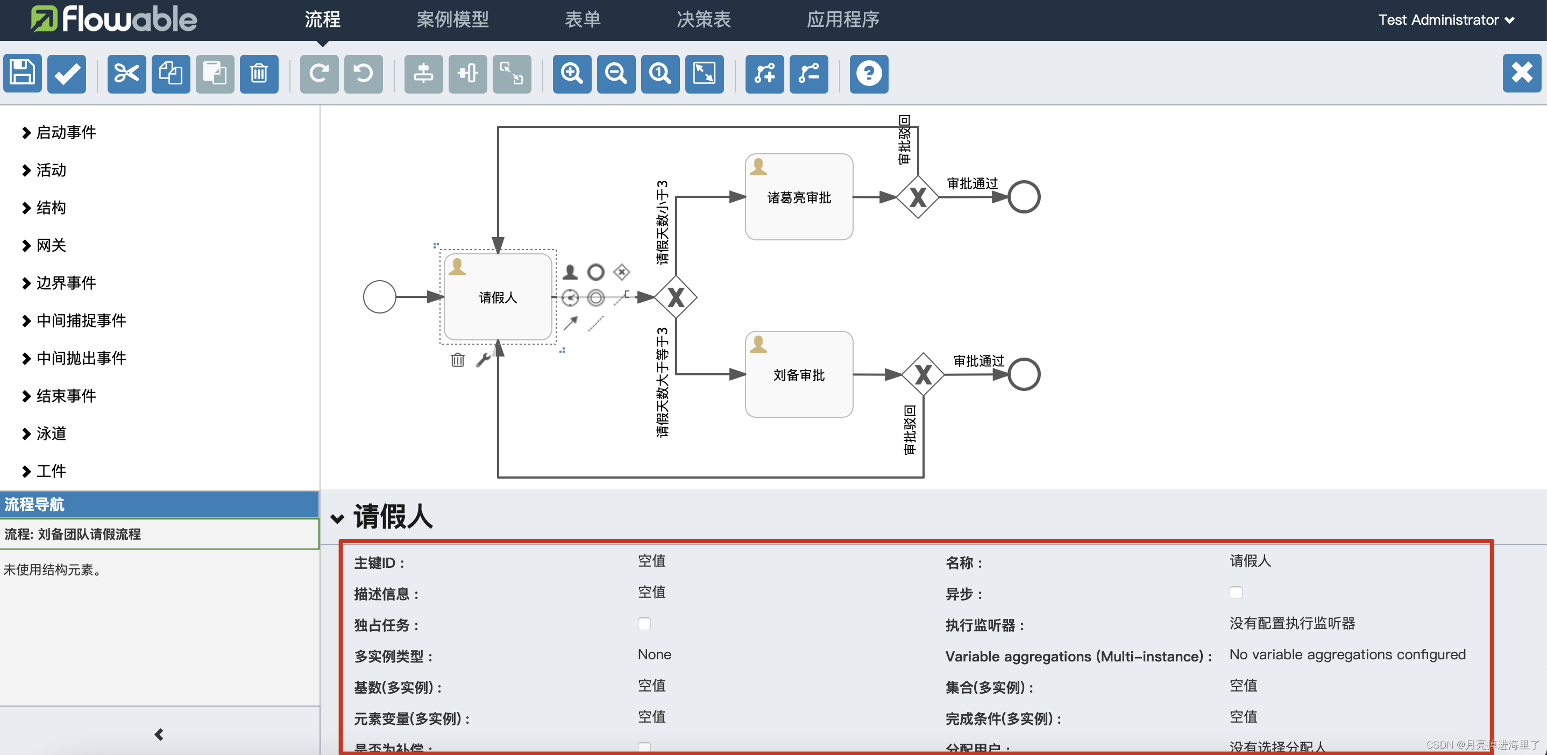Expand the 泳道 palette group

point(44,434)
